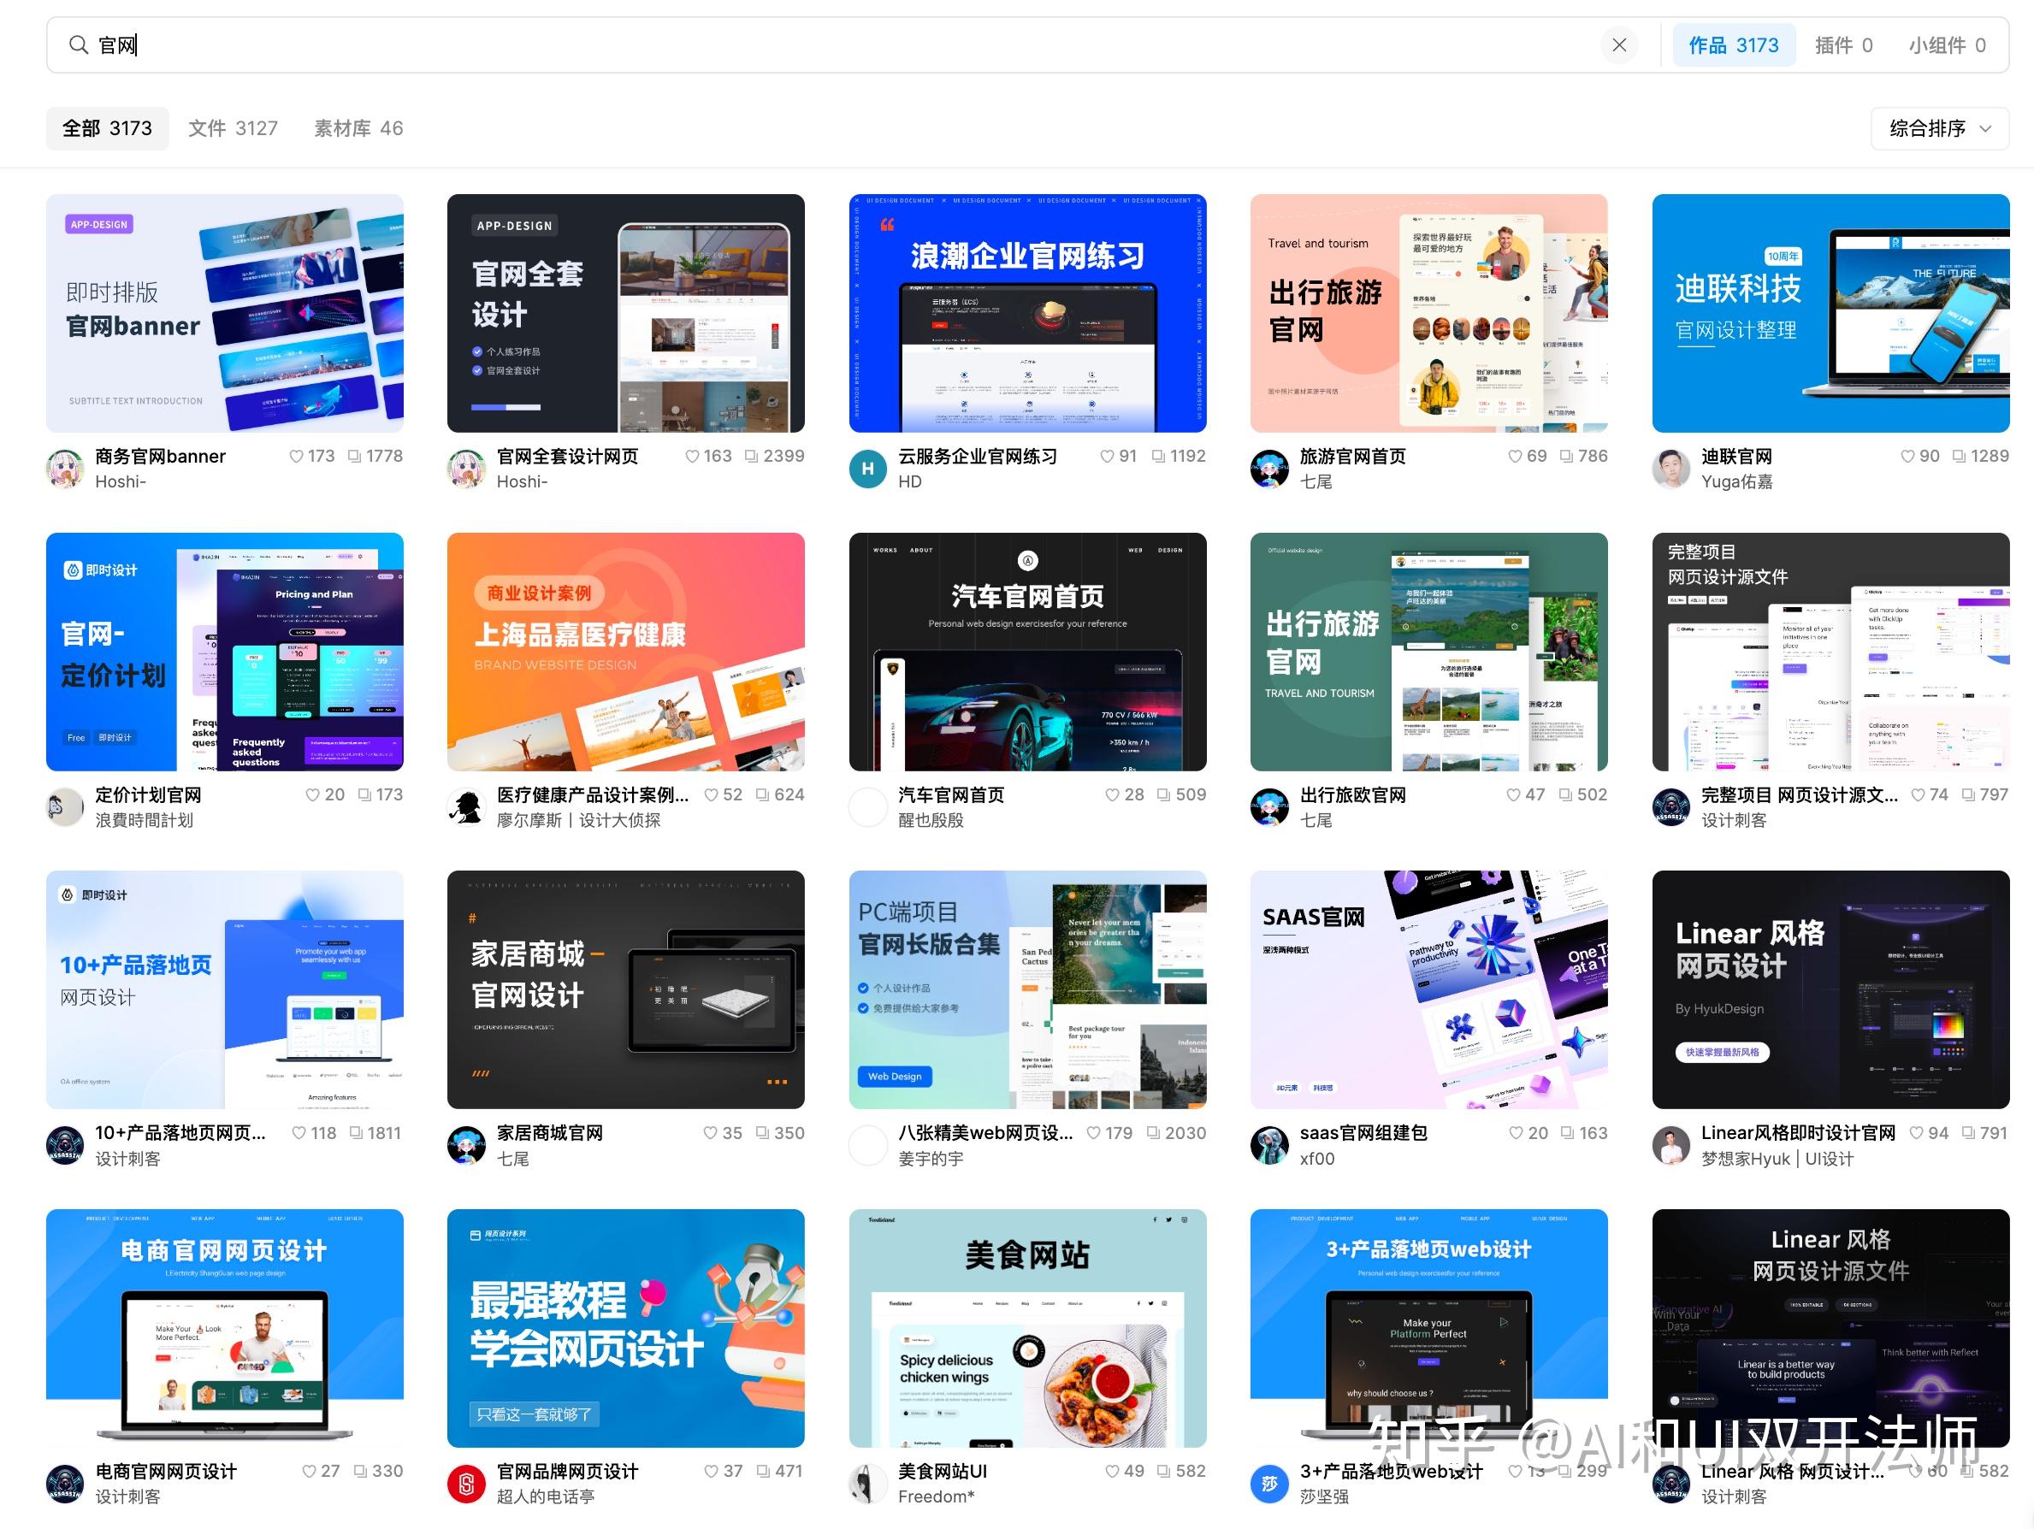The image size is (2034, 1529).
Task: Switch to the 小组件 tab
Action: point(1947,44)
